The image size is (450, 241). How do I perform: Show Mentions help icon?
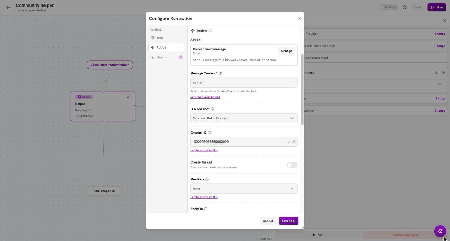[x=207, y=180]
